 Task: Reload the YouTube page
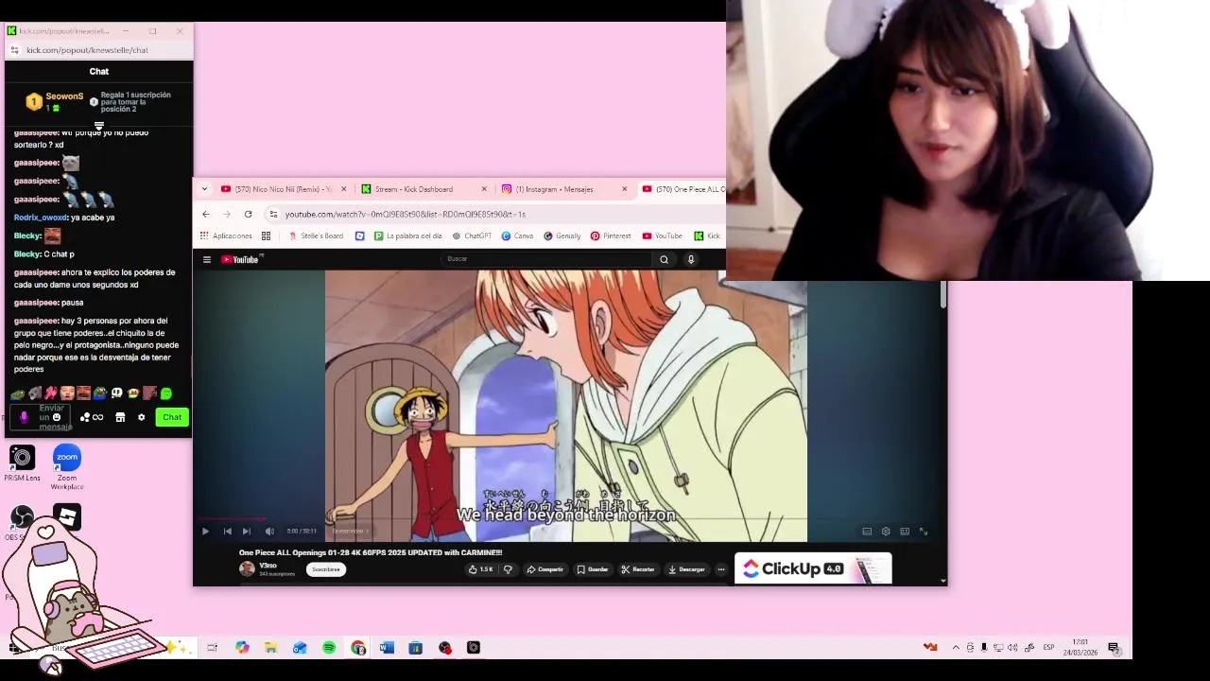pos(248,215)
